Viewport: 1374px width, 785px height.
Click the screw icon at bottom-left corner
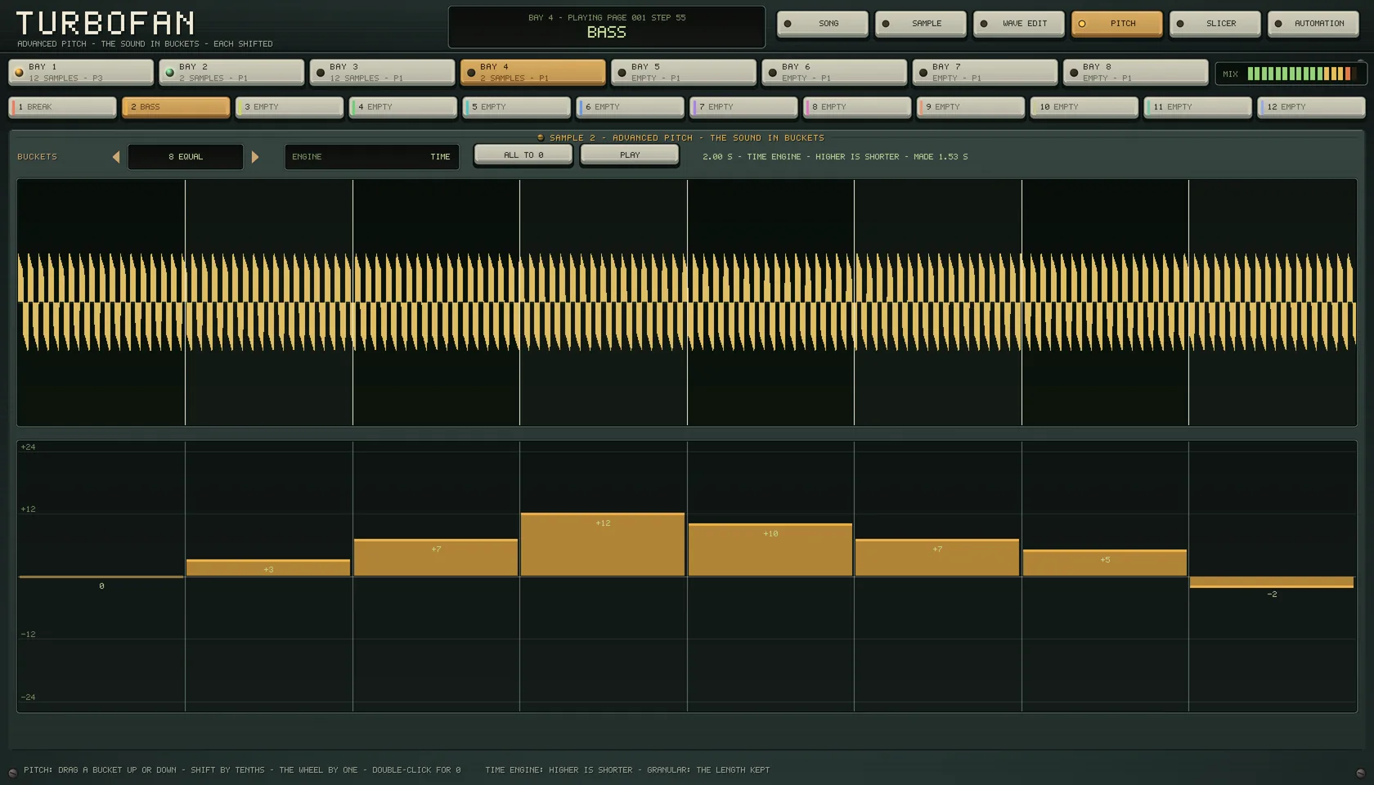12,773
